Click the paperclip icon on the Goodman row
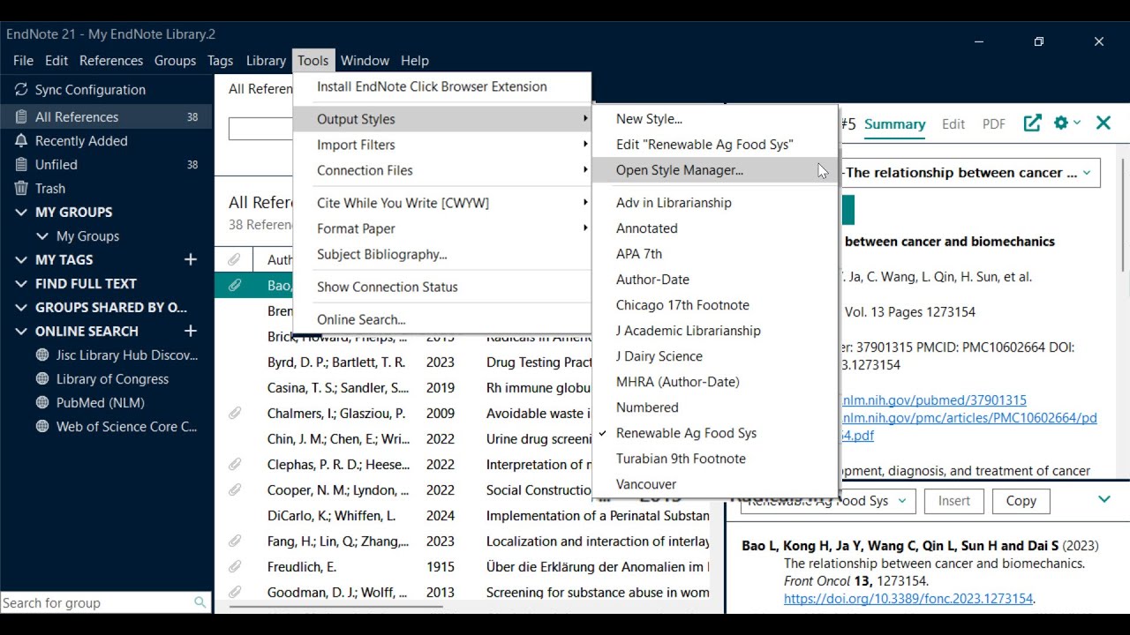Image resolution: width=1130 pixels, height=635 pixels. click(234, 592)
